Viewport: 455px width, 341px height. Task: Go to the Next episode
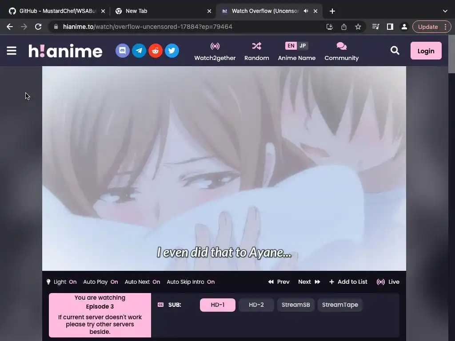click(x=309, y=282)
